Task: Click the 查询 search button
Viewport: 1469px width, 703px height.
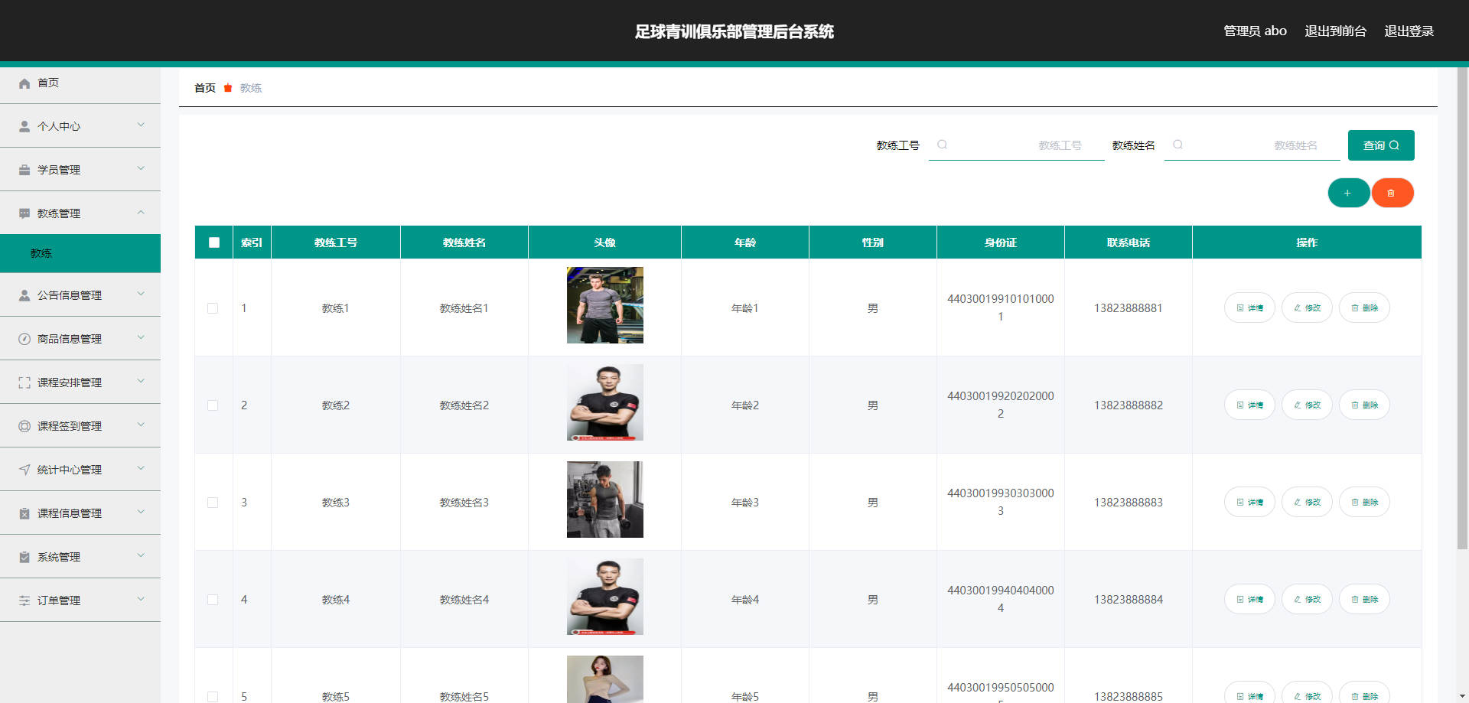Action: click(1381, 145)
